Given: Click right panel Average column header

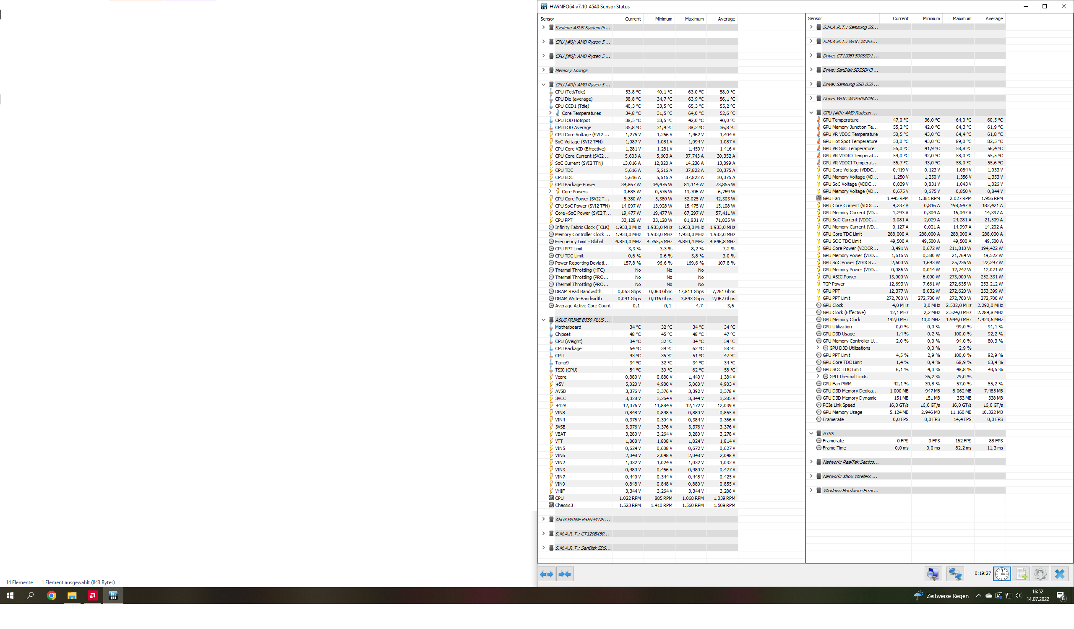Looking at the screenshot, I should pyautogui.click(x=993, y=18).
